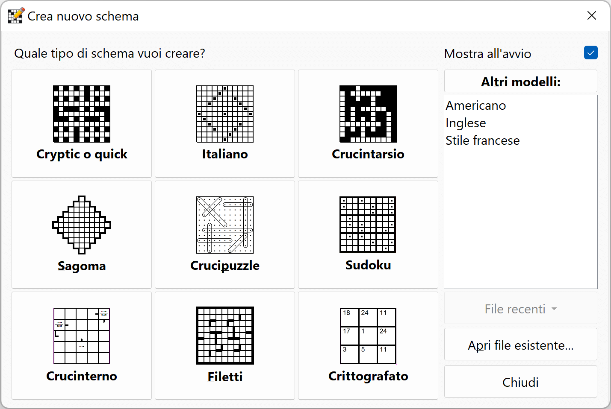Select Inglese in the models list
611x409 pixels.
[466, 123]
